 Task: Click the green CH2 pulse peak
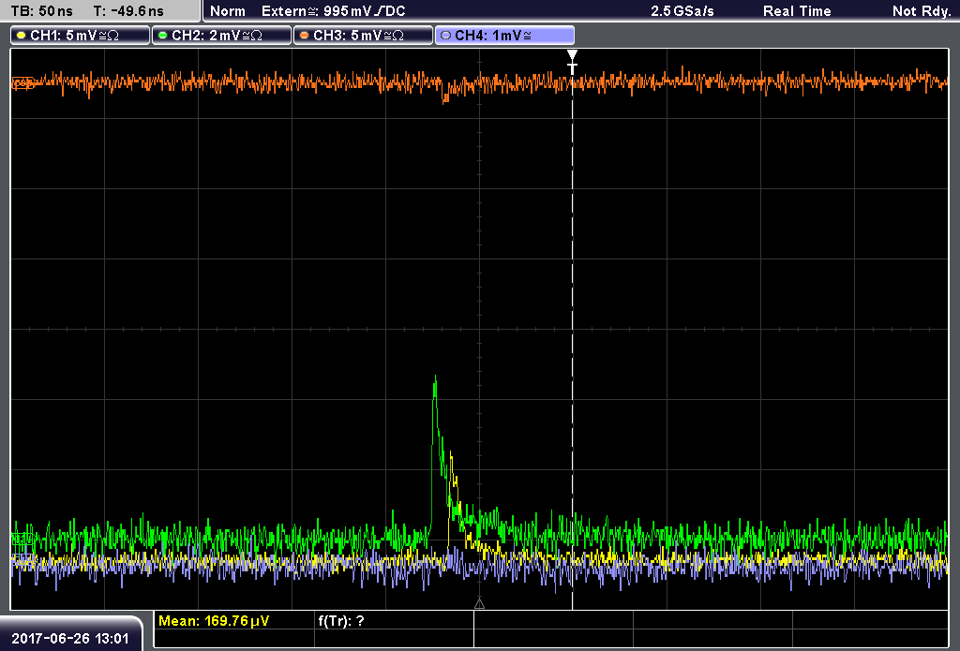435,378
